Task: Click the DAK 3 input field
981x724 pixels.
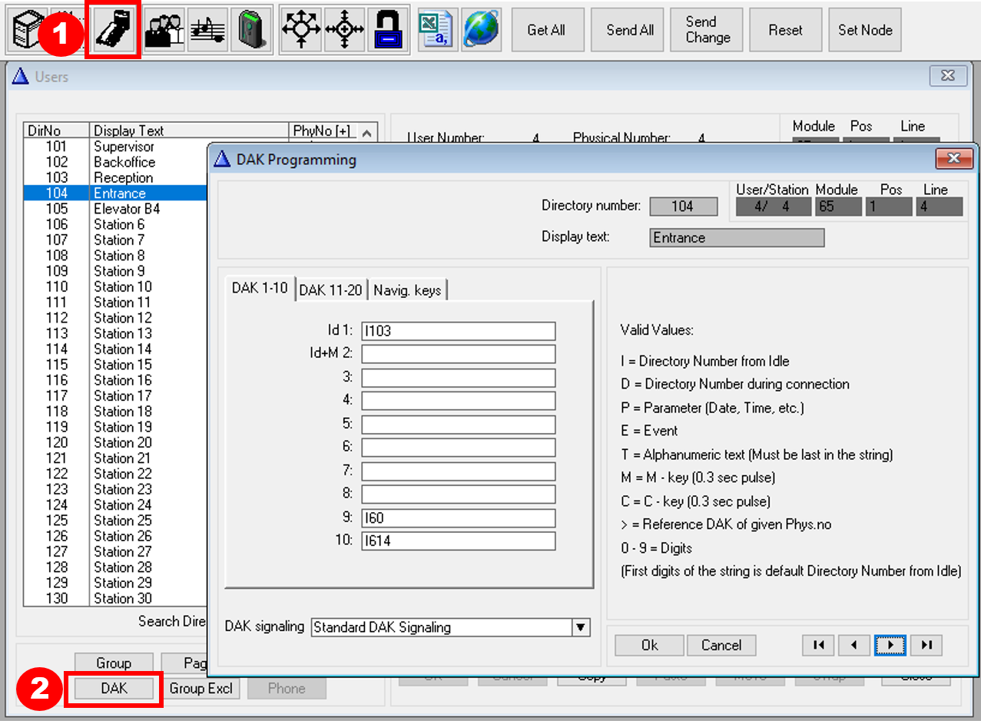Action: pos(458,378)
